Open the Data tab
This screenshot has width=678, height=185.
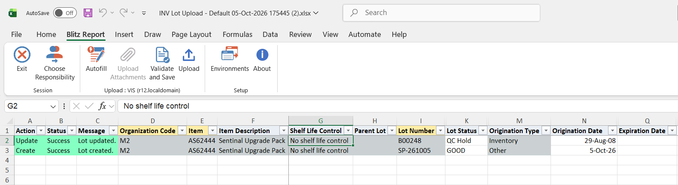point(270,34)
